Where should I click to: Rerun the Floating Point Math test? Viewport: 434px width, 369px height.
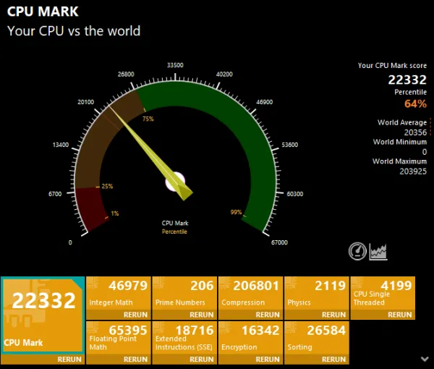coord(135,359)
